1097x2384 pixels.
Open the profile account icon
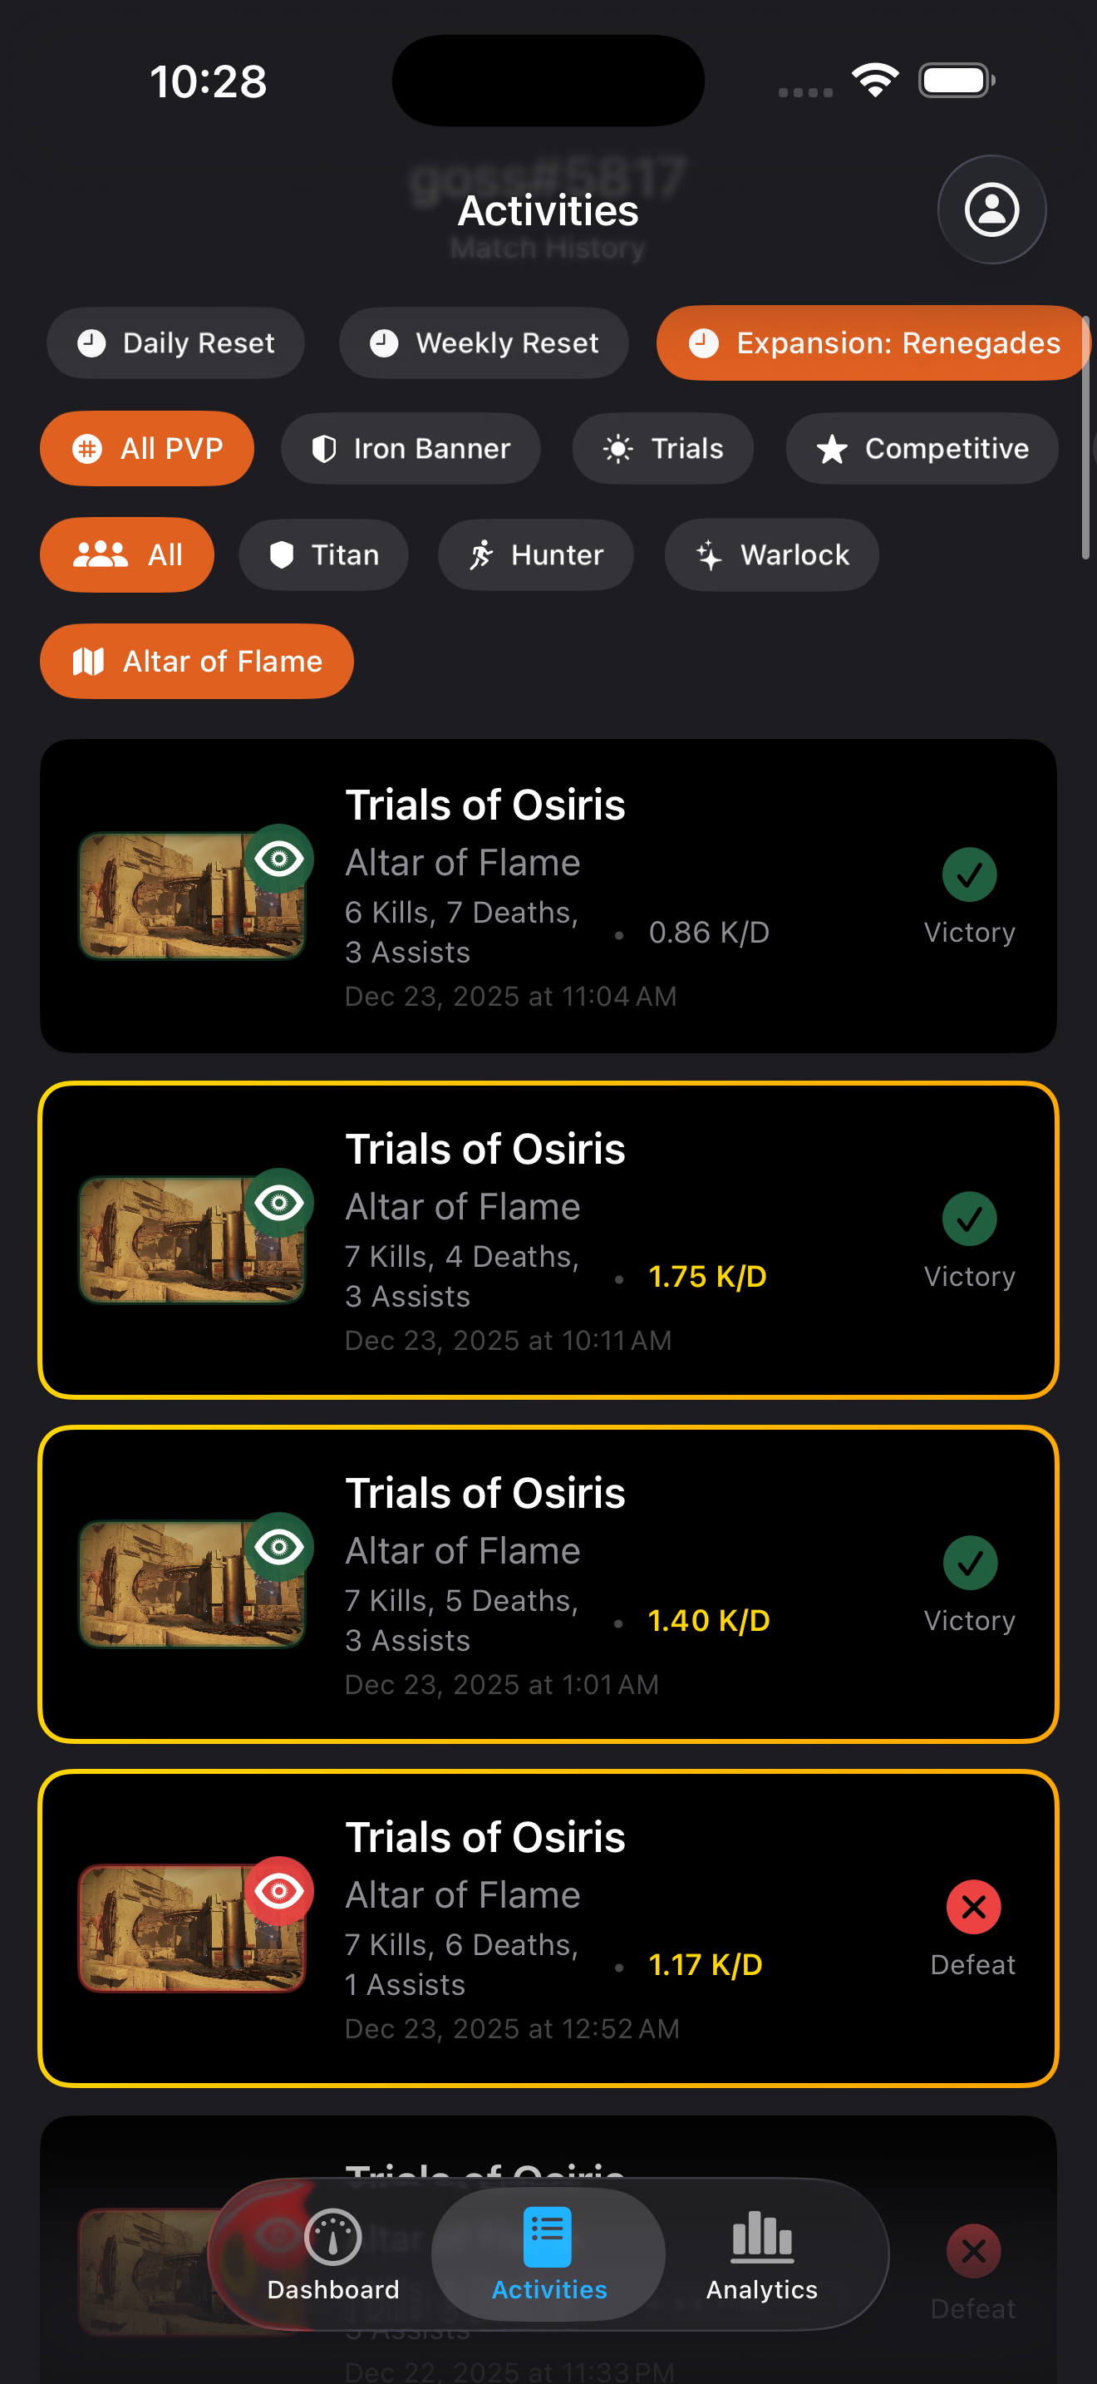coord(991,210)
